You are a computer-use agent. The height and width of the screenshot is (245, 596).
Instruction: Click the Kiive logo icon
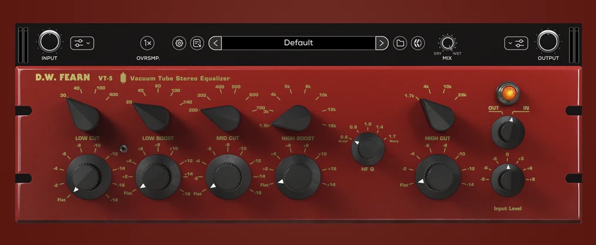click(418, 43)
